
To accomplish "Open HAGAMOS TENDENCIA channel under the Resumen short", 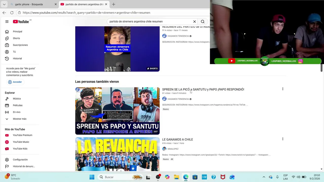I will (178, 36).
